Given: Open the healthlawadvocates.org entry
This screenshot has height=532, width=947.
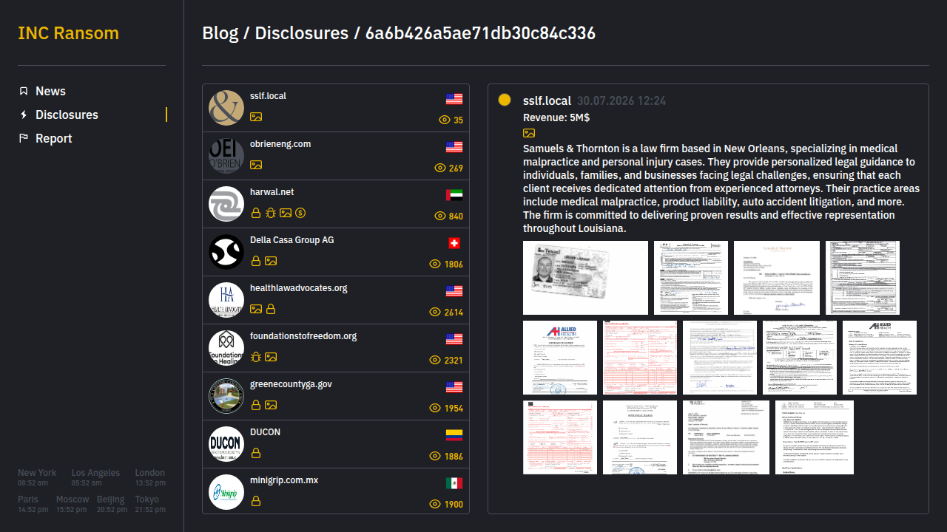Looking at the screenshot, I should (x=336, y=300).
